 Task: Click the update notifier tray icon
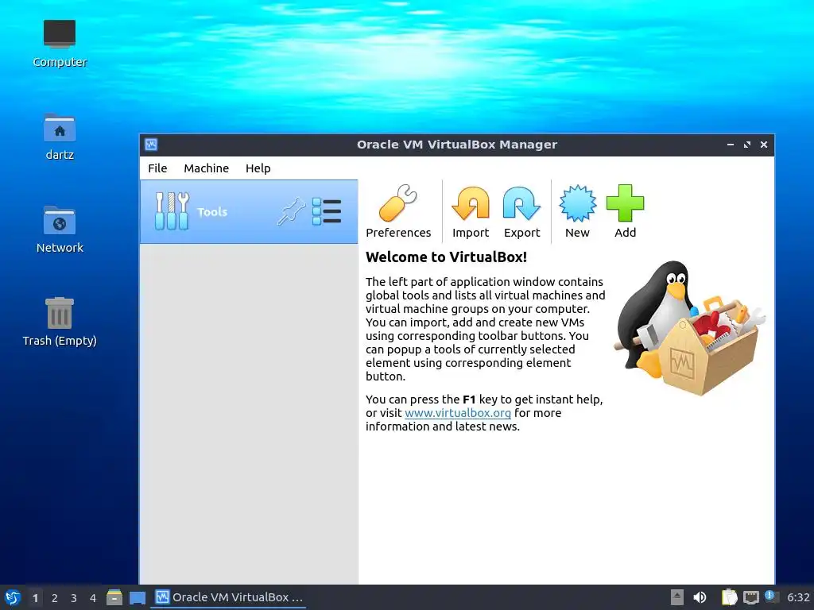tap(771, 596)
